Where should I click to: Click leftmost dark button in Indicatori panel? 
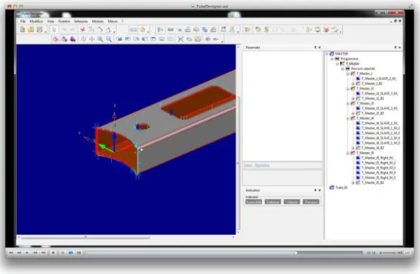click(253, 201)
